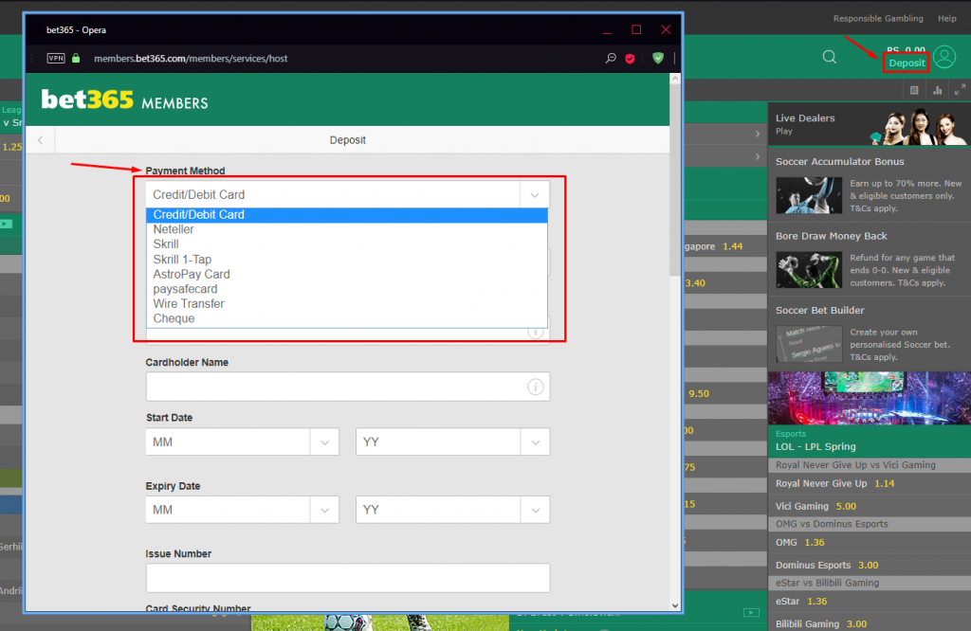
Task: Open LOL - LPL Spring heading
Action: 815,446
